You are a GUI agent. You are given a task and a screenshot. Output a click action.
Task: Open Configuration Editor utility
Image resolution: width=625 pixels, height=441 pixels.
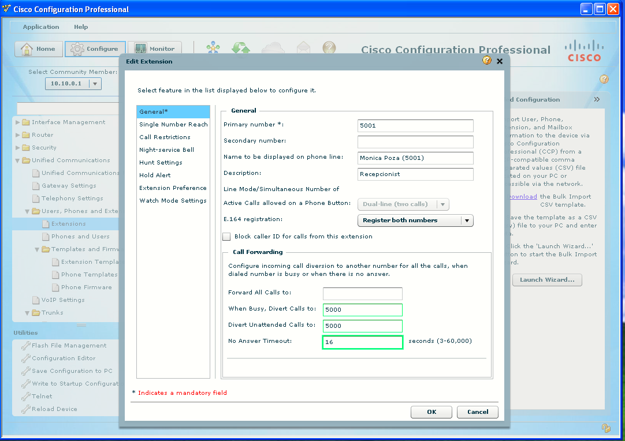coord(64,358)
